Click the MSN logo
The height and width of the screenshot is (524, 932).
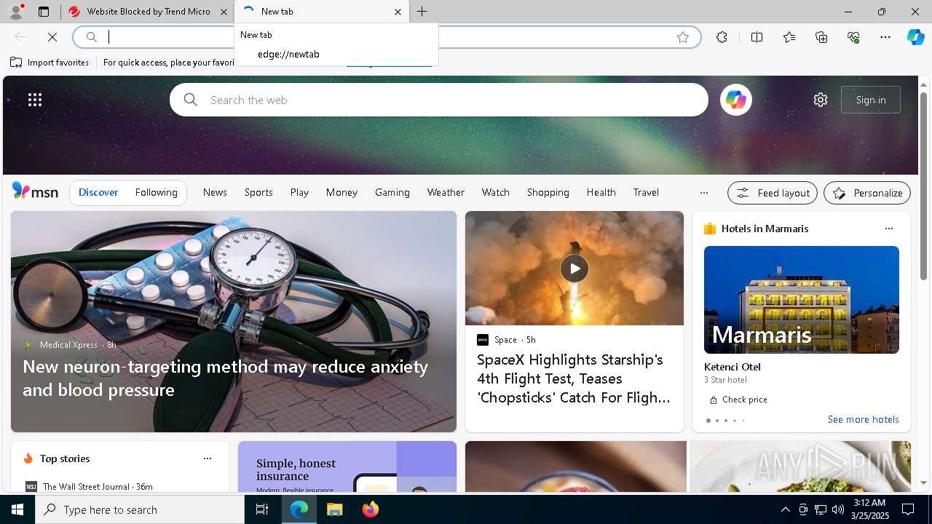click(35, 191)
